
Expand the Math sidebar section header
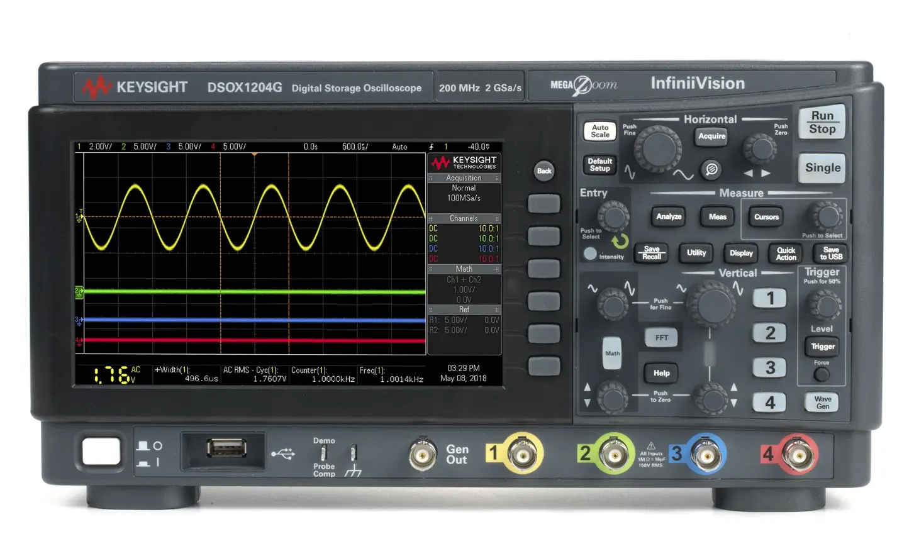tap(464, 269)
